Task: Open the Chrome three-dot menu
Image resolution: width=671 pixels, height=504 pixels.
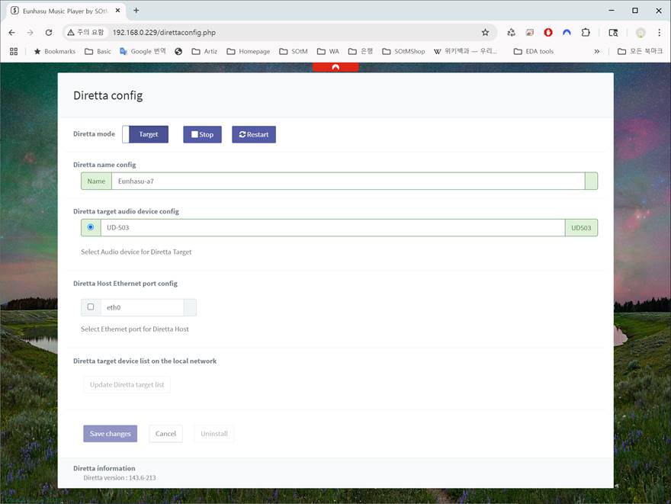Action: pos(659,33)
